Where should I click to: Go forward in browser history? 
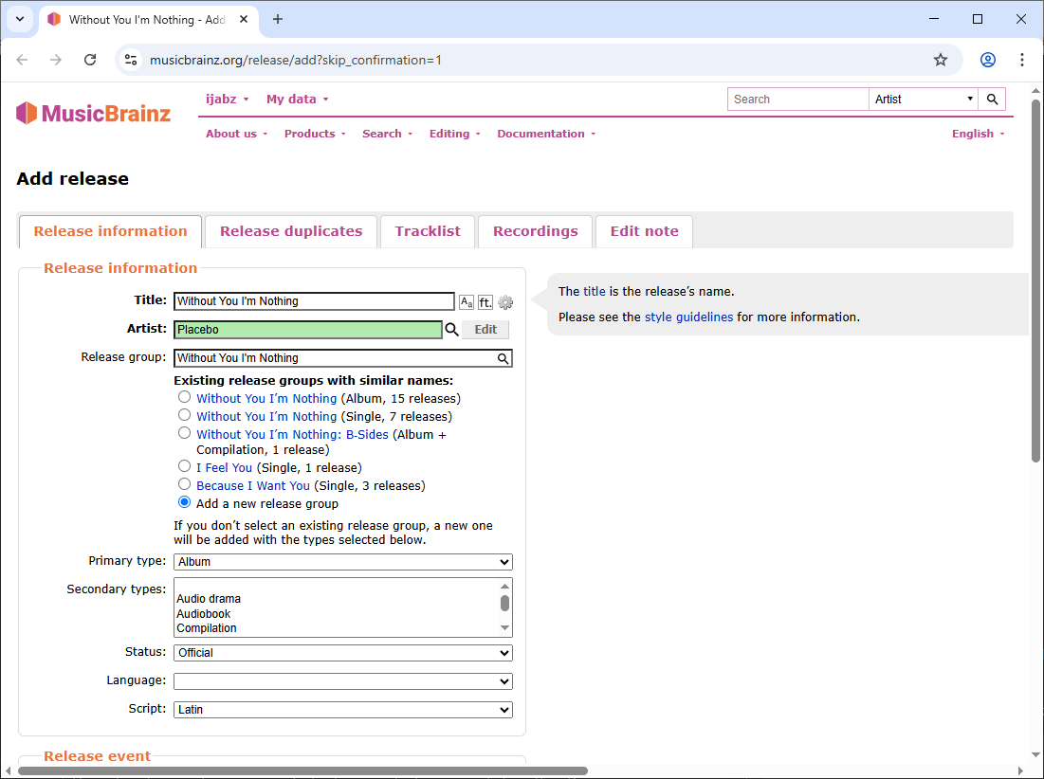click(x=56, y=60)
